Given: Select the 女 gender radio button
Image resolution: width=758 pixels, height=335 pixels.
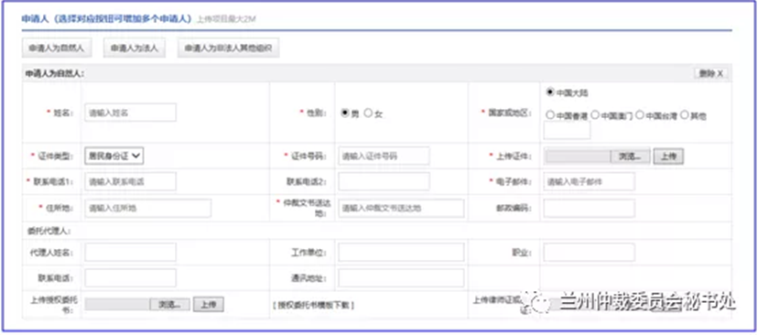Looking at the screenshot, I should click(x=368, y=113).
